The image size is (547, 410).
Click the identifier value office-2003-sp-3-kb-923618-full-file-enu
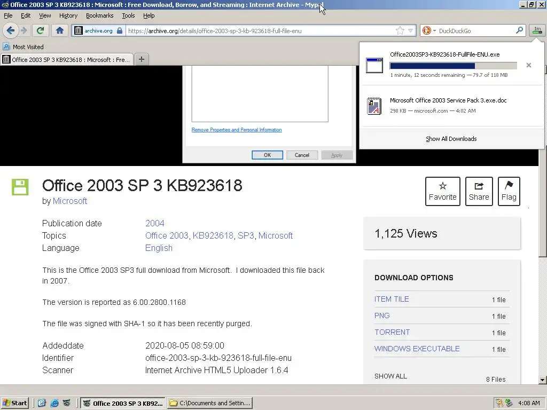point(218,358)
